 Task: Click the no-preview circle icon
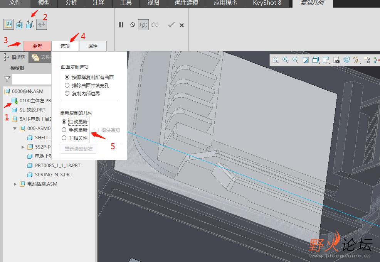click(133, 25)
